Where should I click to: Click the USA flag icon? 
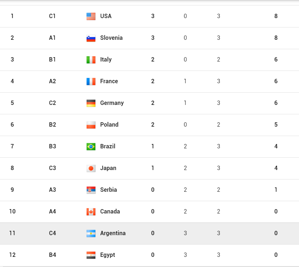91,16
